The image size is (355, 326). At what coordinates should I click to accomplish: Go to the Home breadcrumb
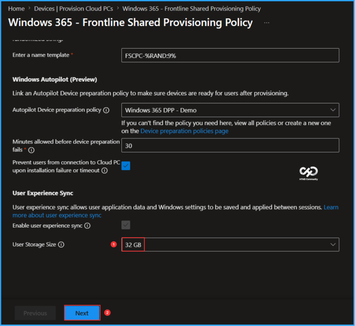click(16, 9)
